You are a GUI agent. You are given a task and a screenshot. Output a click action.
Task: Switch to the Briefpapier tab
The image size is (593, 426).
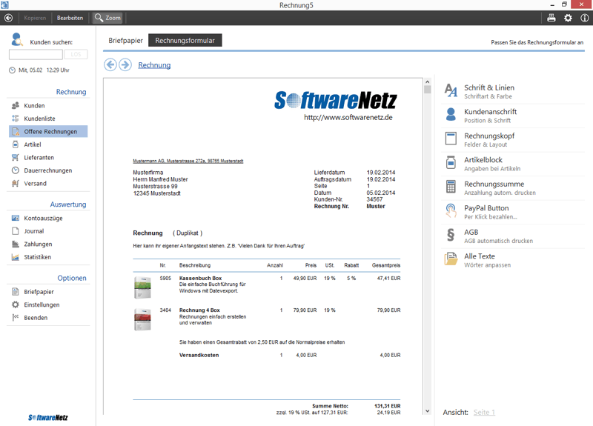coord(125,41)
